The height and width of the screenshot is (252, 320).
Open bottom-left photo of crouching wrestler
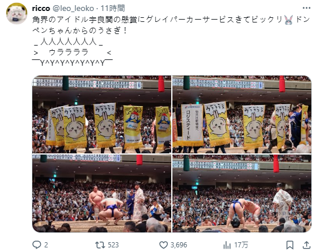(101, 193)
